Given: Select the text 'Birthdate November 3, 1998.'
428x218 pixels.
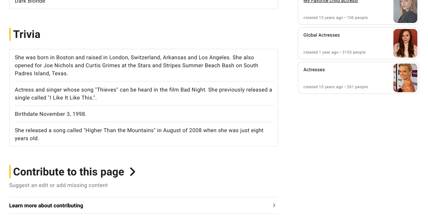Looking at the screenshot, I should pyautogui.click(x=51, y=114).
